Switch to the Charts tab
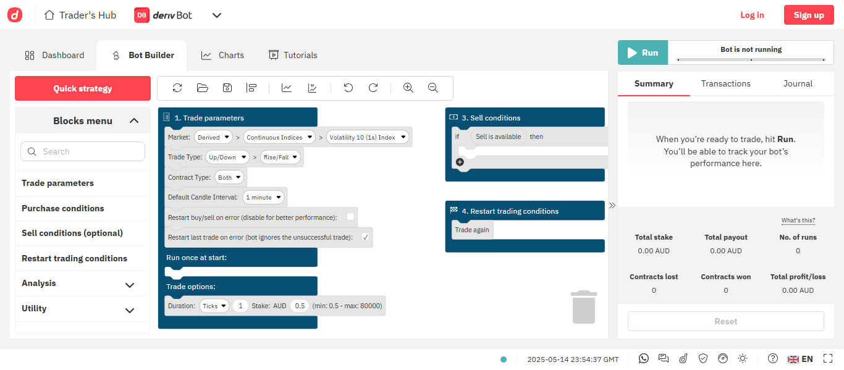Screen dimensions: 844x370 pos(223,55)
